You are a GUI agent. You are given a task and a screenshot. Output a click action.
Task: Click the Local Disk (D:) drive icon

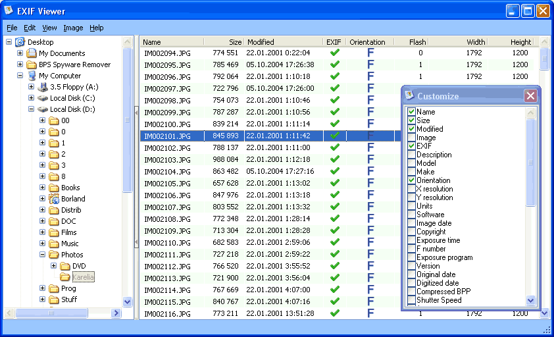tap(43, 110)
